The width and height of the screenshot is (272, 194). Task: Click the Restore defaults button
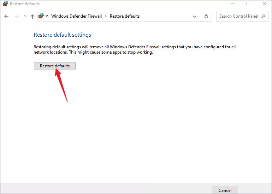tap(55, 66)
